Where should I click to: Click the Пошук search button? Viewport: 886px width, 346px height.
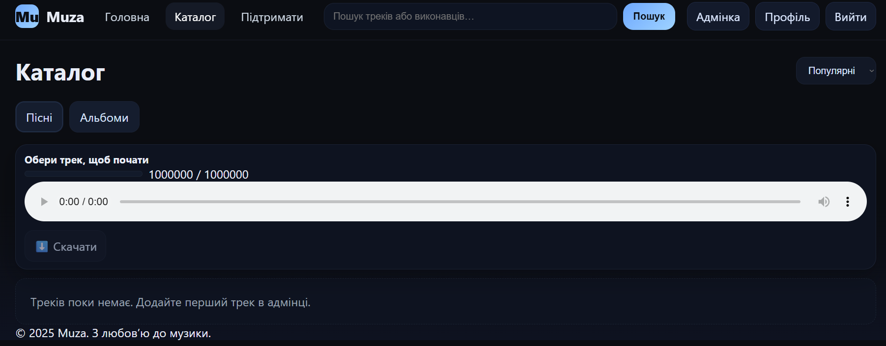[649, 17]
